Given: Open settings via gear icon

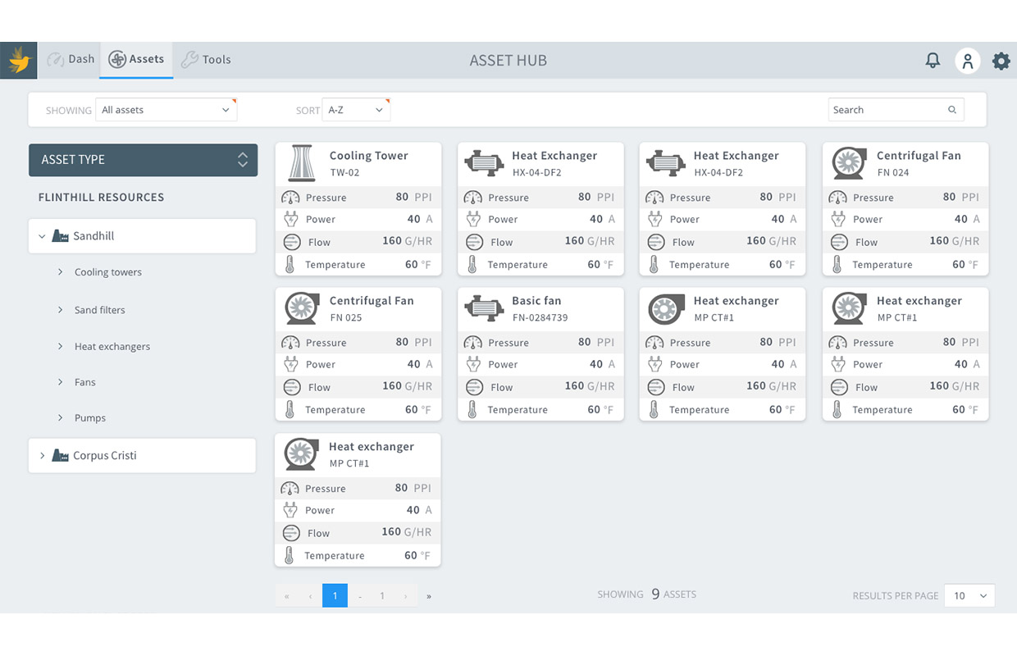Looking at the screenshot, I should [x=1001, y=61].
